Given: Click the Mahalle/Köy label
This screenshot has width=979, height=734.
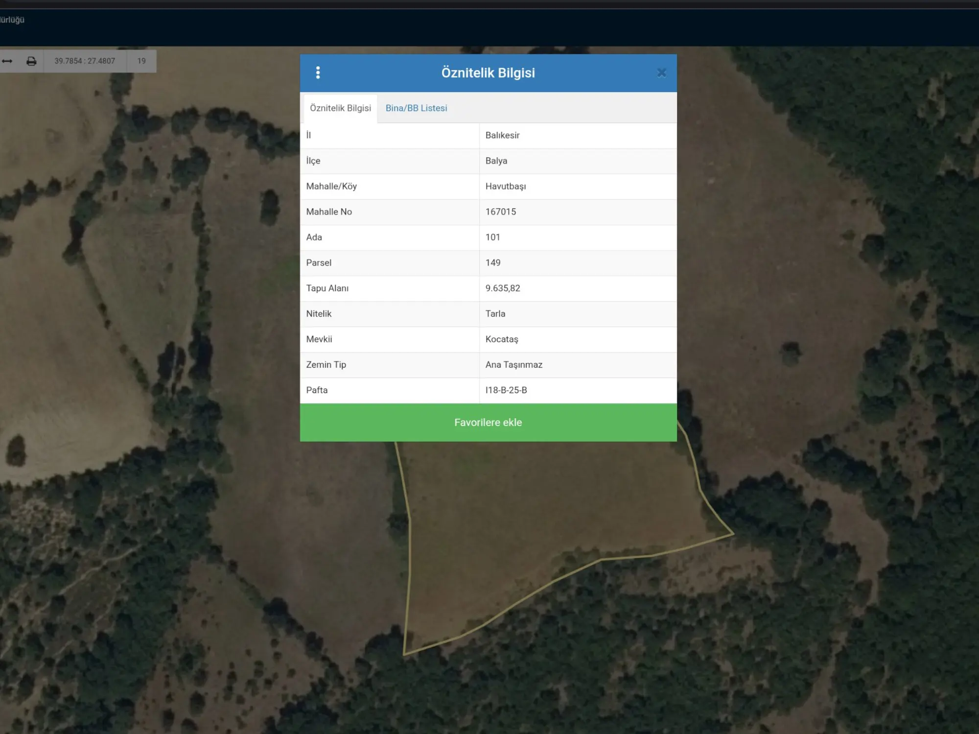Looking at the screenshot, I should 331,187.
